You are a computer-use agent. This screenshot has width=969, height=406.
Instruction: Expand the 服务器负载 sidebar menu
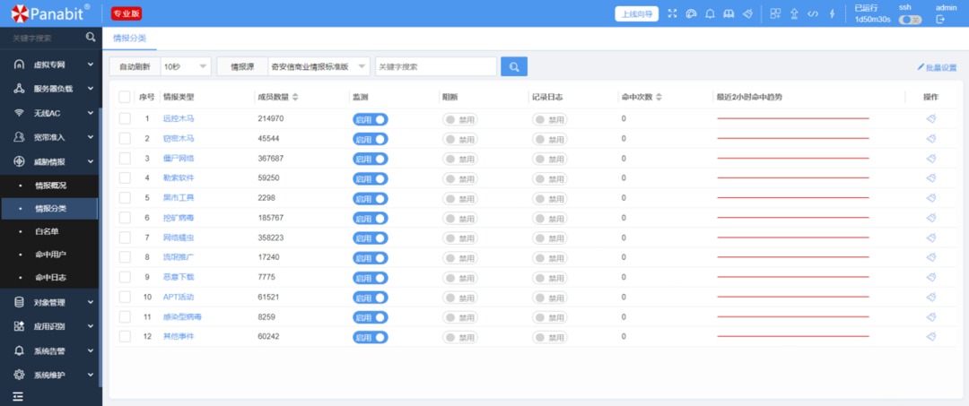tap(50, 89)
